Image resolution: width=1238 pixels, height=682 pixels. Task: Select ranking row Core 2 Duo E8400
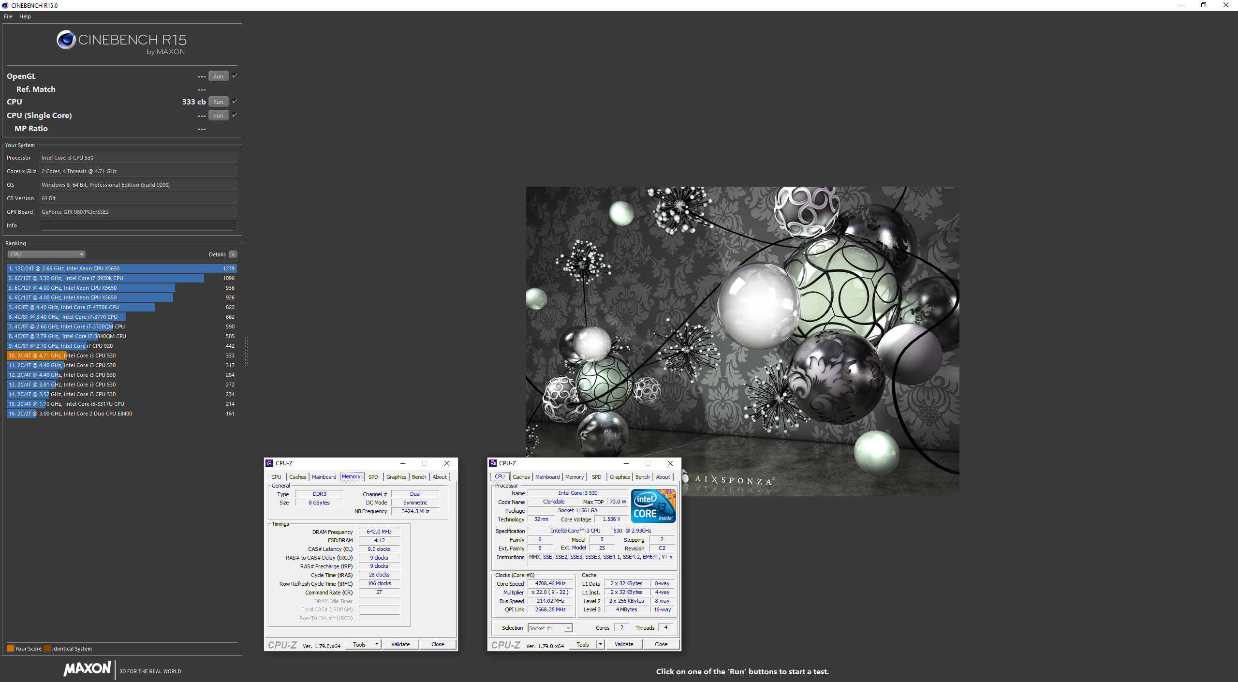tap(121, 414)
